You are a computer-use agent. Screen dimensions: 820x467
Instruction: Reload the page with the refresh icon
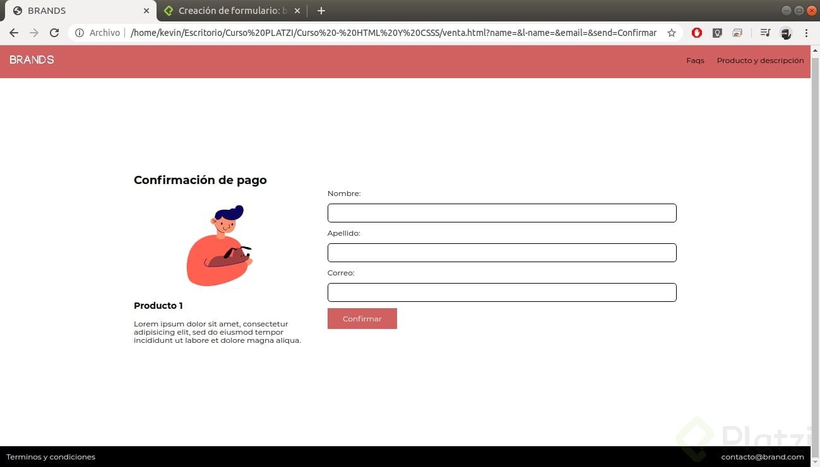[54, 33]
